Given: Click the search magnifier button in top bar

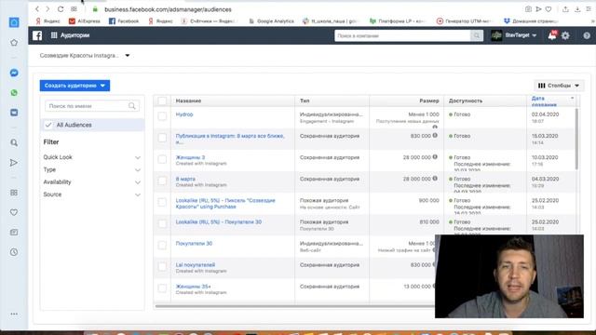Looking at the screenshot, I should click(x=476, y=35).
